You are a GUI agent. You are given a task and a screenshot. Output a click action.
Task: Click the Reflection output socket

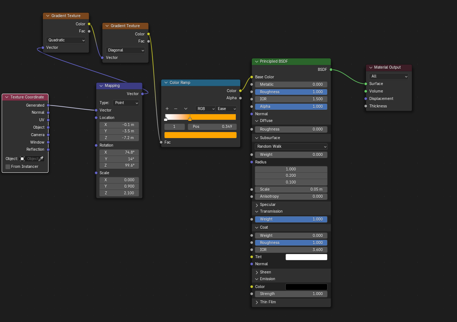(x=48, y=149)
